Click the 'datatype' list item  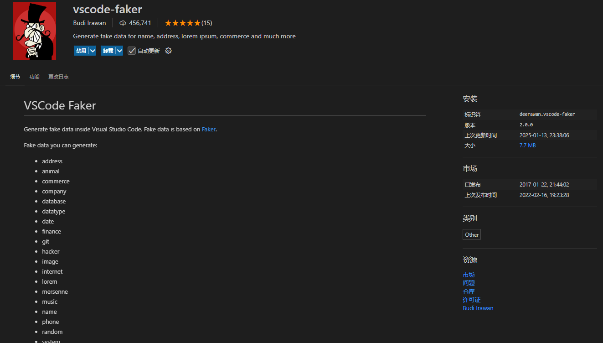tap(53, 212)
